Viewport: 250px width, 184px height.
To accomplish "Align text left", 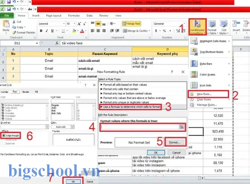I will tap(92, 31).
